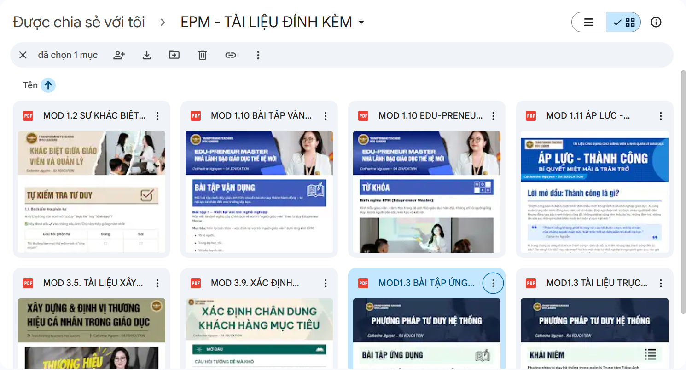Screen dimensions: 686x370
Task: Click PDF icon of MOD 3.5. TÀI LIỆU XÂY
Action: click(x=28, y=283)
